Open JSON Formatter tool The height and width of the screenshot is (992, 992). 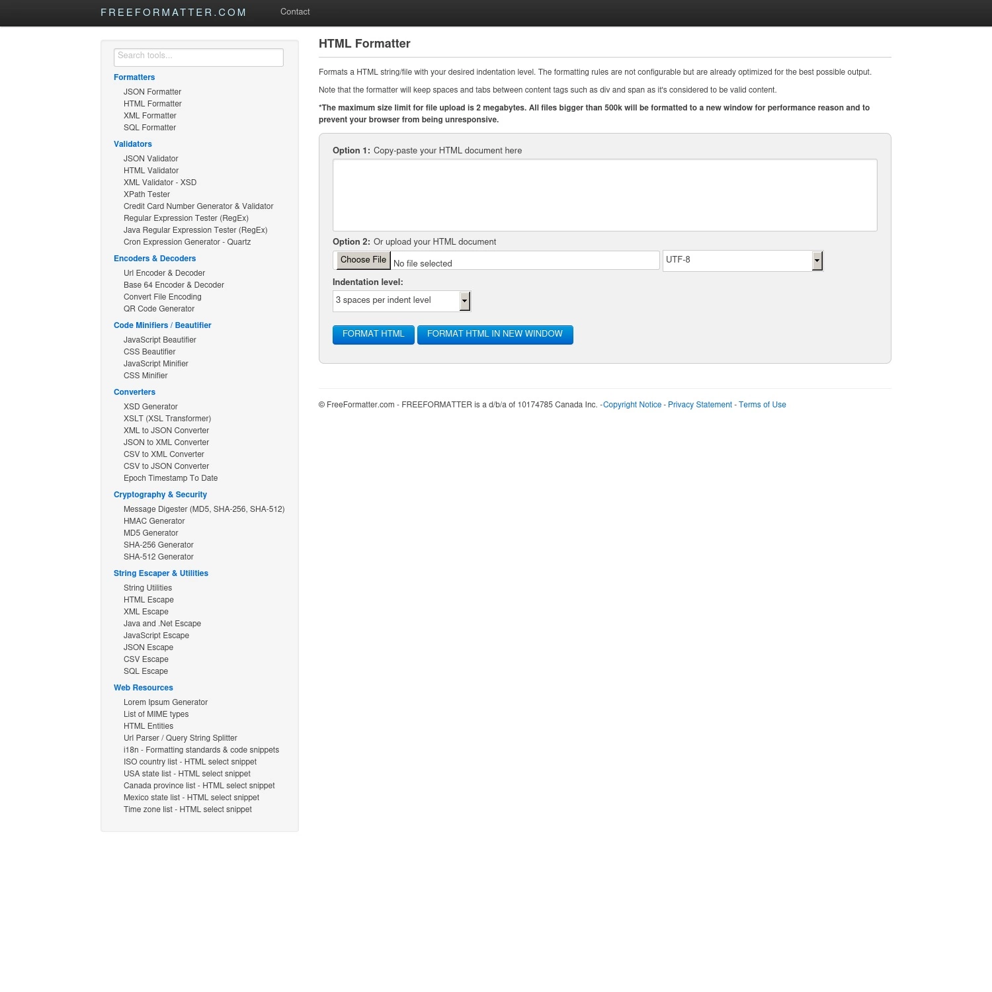152,92
